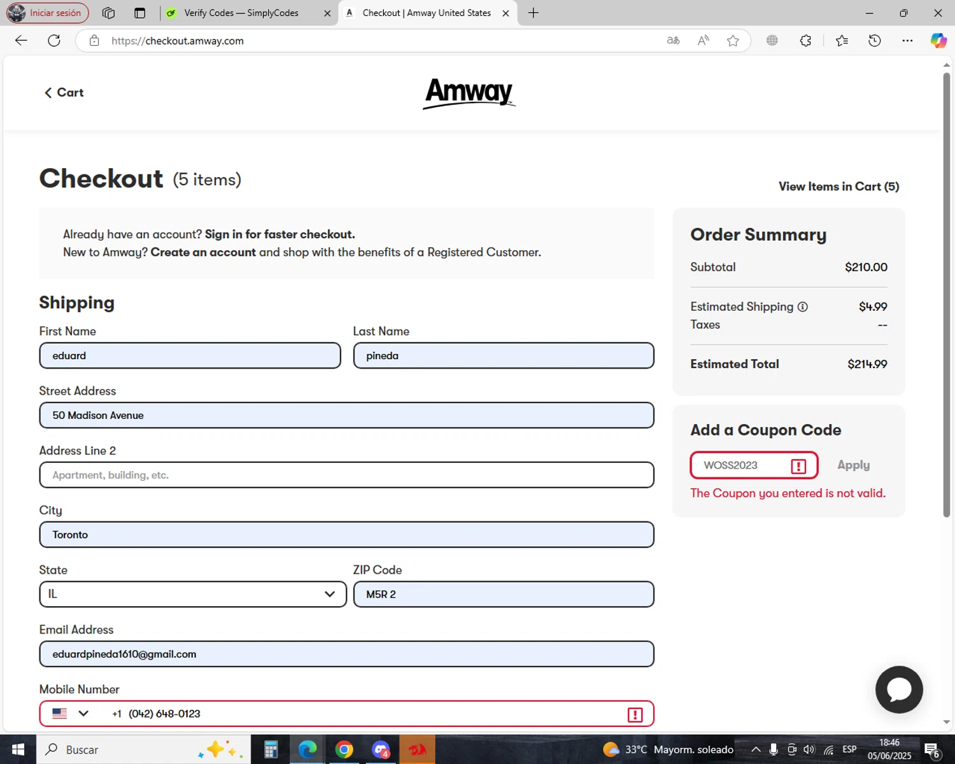Open browser history icon
The height and width of the screenshot is (764, 955).
(875, 41)
